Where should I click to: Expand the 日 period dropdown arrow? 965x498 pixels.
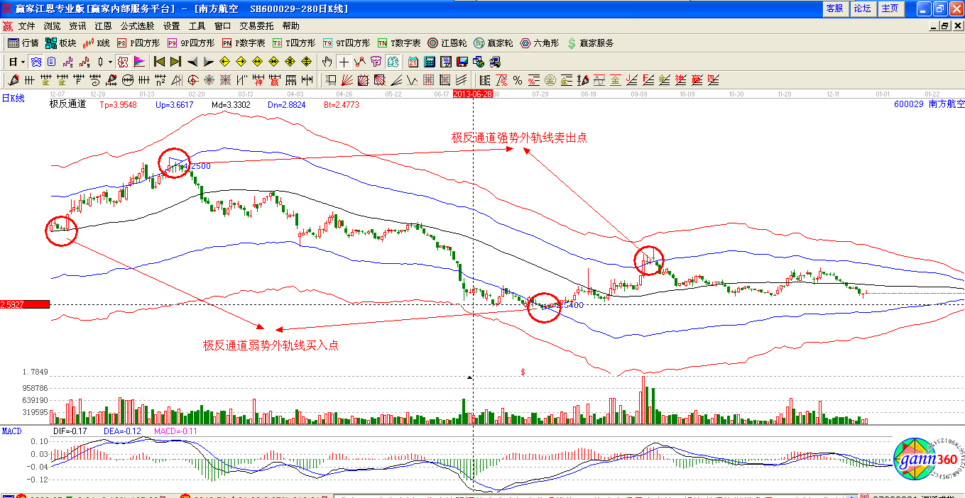coord(22,62)
